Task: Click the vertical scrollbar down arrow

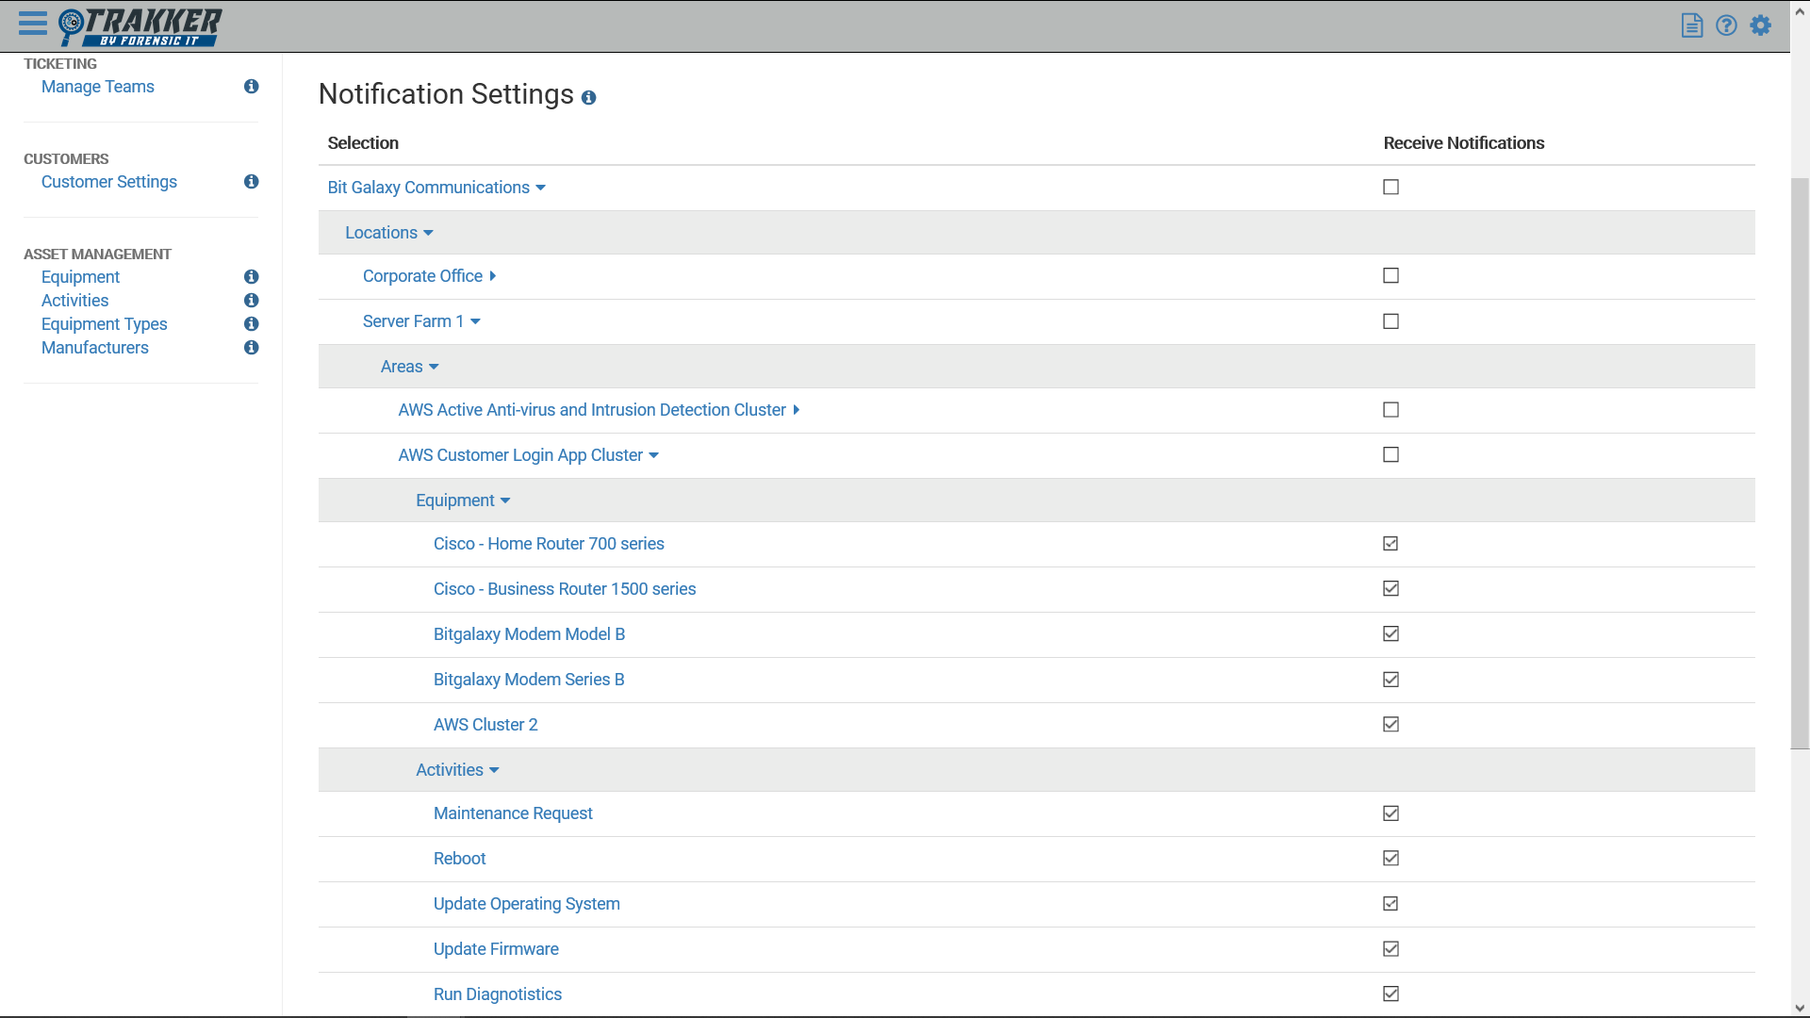Action: point(1800,1008)
